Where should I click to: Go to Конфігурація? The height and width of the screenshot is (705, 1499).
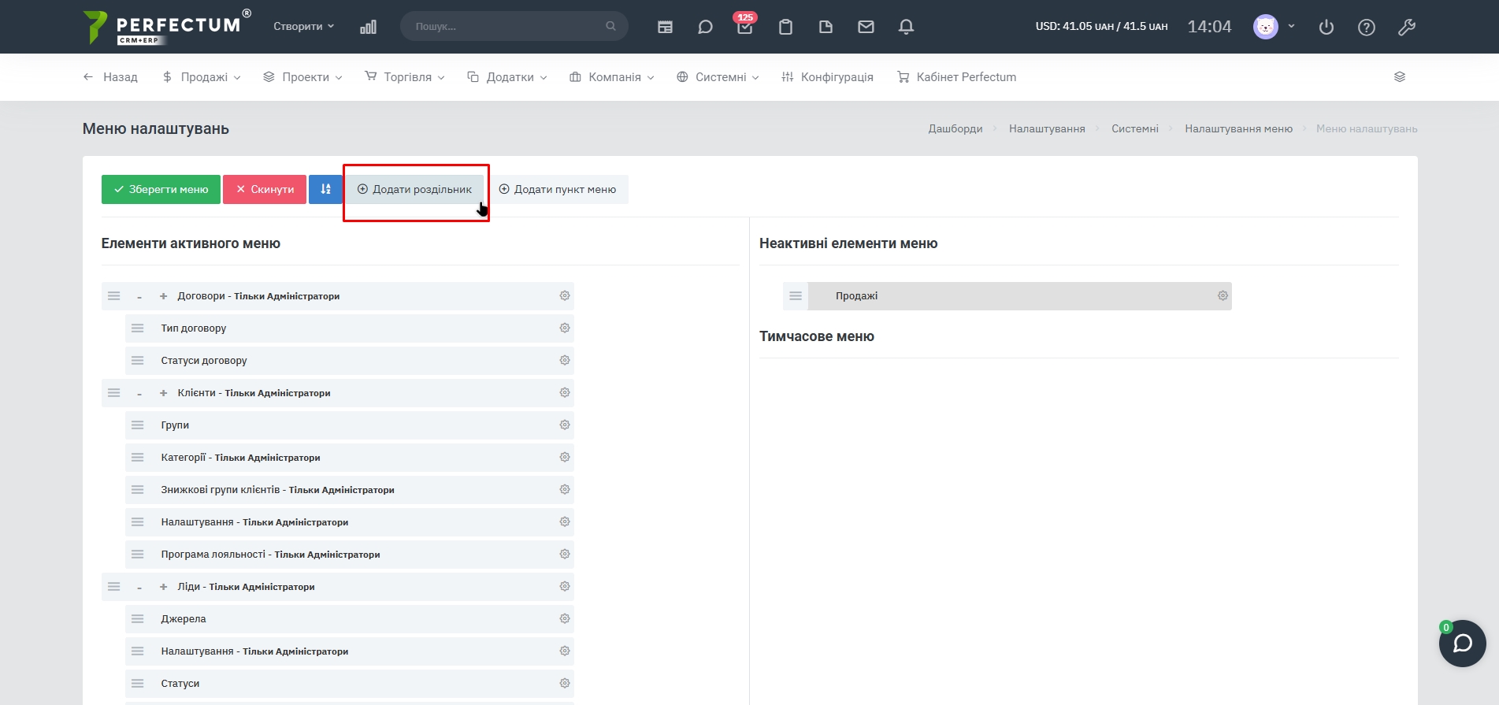click(x=827, y=77)
